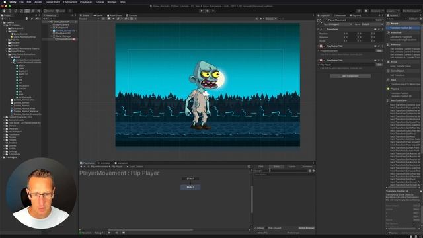Toggle the Debug checkbox in PlayMaker
This screenshot has height=238, width=423.
(256, 228)
